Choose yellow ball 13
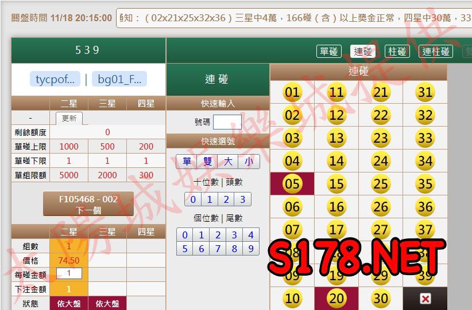The height and width of the screenshot is (310, 472). pos(336,138)
